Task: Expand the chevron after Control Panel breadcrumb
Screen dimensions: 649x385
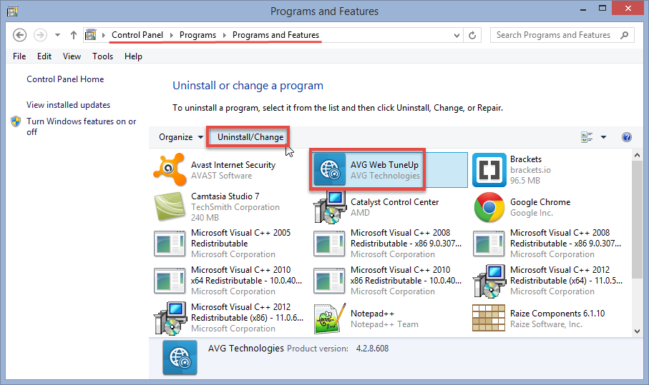Action: [171, 35]
